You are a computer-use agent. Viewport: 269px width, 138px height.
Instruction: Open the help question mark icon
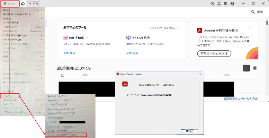[212, 4]
